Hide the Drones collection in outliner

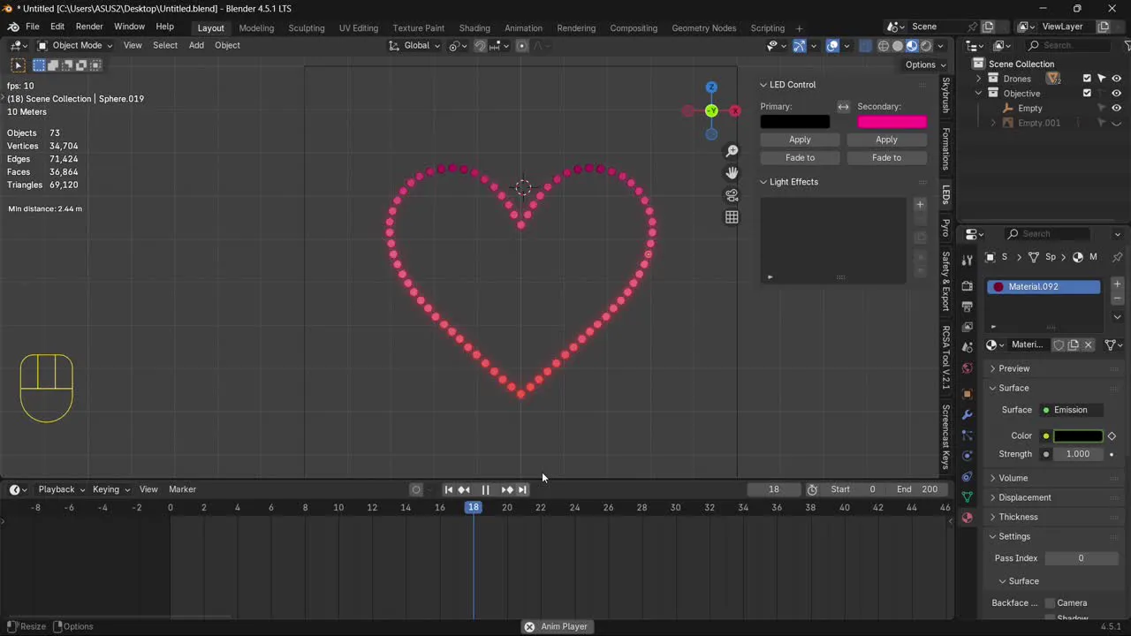(1117, 79)
